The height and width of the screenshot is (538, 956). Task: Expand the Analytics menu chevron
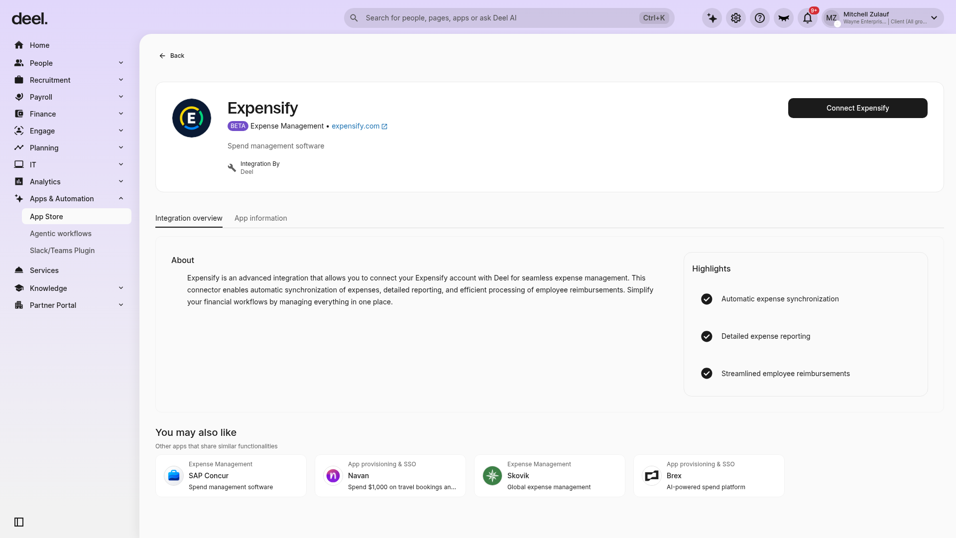point(121,181)
